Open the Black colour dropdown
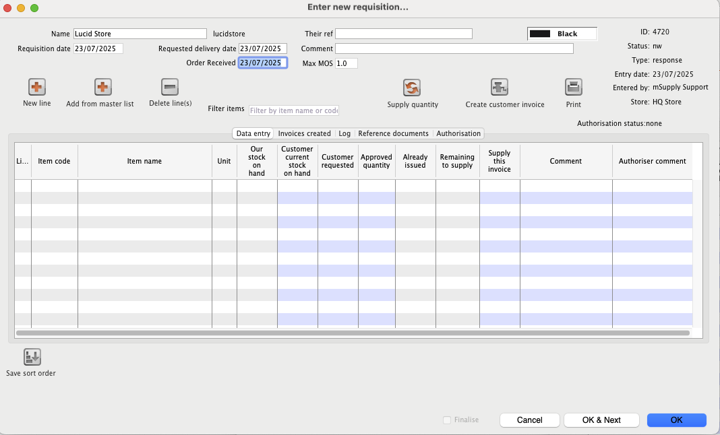This screenshot has height=435, width=720. coord(562,34)
